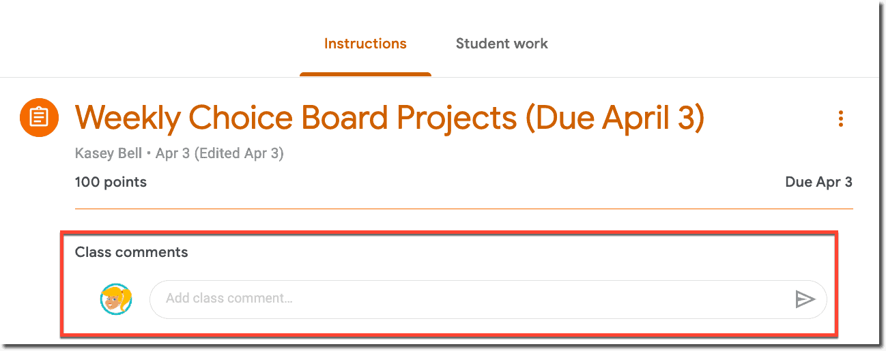The image size is (886, 351).
Task: Switch to the Student work tab
Action: coord(502,44)
